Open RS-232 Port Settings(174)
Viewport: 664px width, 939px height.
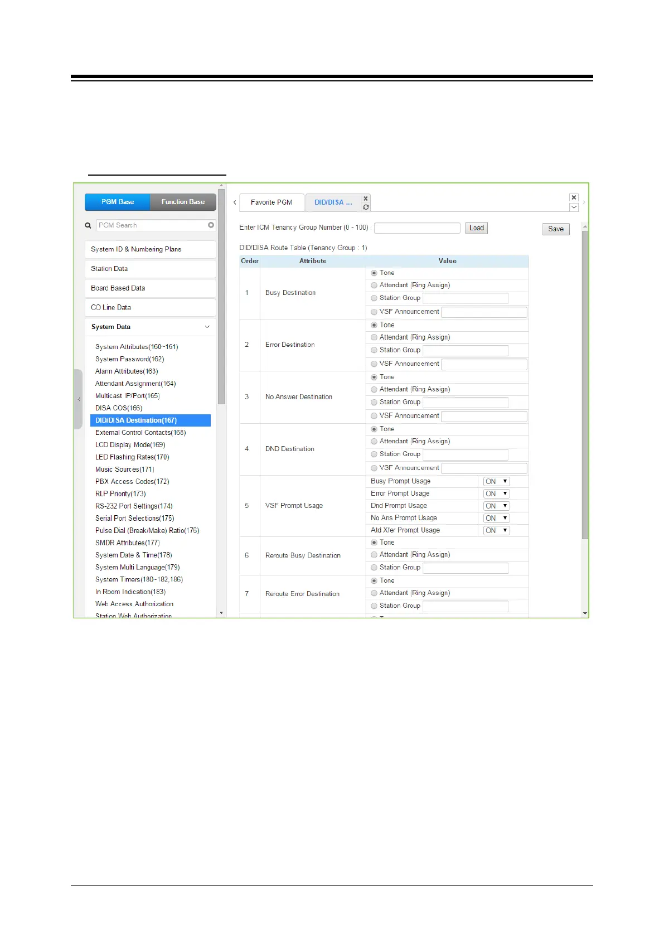tap(134, 506)
